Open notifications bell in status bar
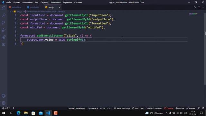206x116 pixels. pyautogui.click(x=203, y=108)
